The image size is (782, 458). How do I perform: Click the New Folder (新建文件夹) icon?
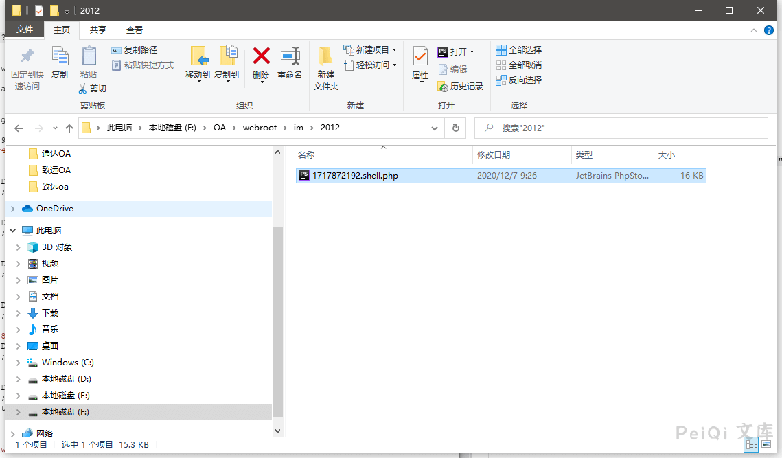click(325, 56)
